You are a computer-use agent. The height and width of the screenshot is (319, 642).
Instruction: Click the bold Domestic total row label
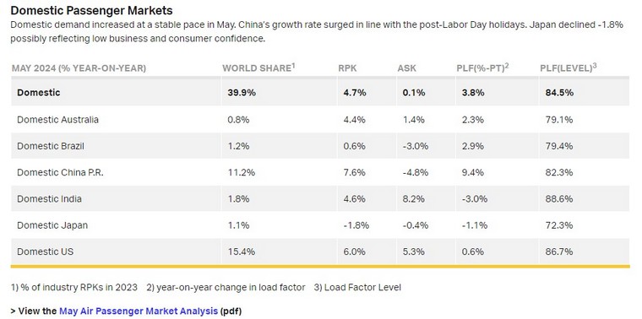(39, 93)
